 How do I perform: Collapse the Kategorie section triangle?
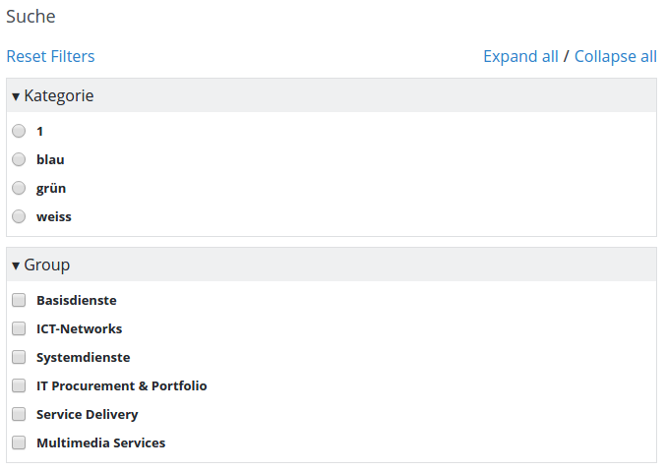click(16, 96)
